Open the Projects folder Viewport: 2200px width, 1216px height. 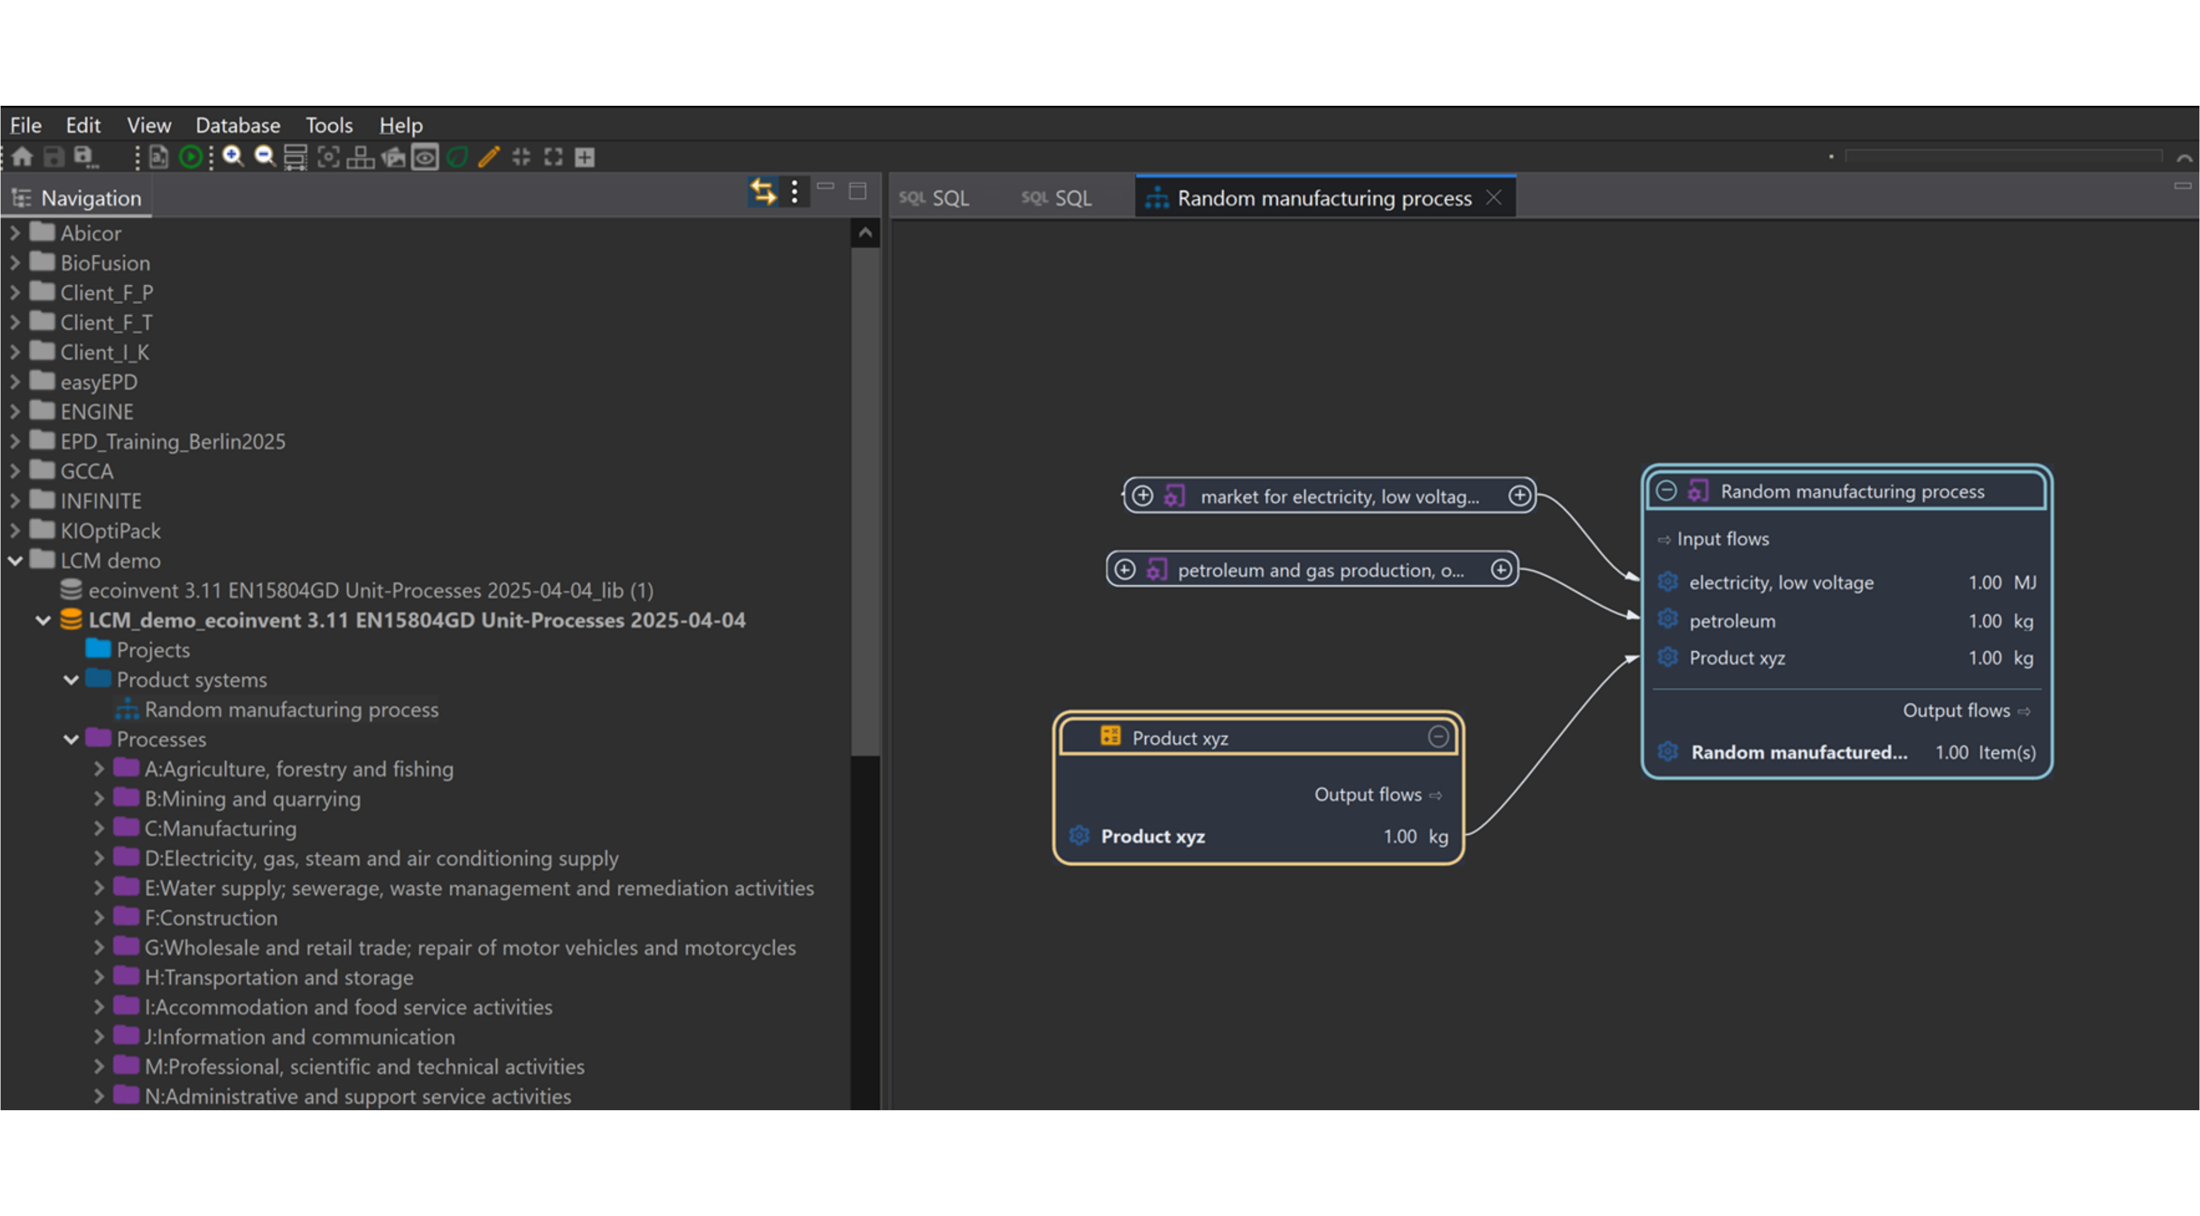point(153,650)
